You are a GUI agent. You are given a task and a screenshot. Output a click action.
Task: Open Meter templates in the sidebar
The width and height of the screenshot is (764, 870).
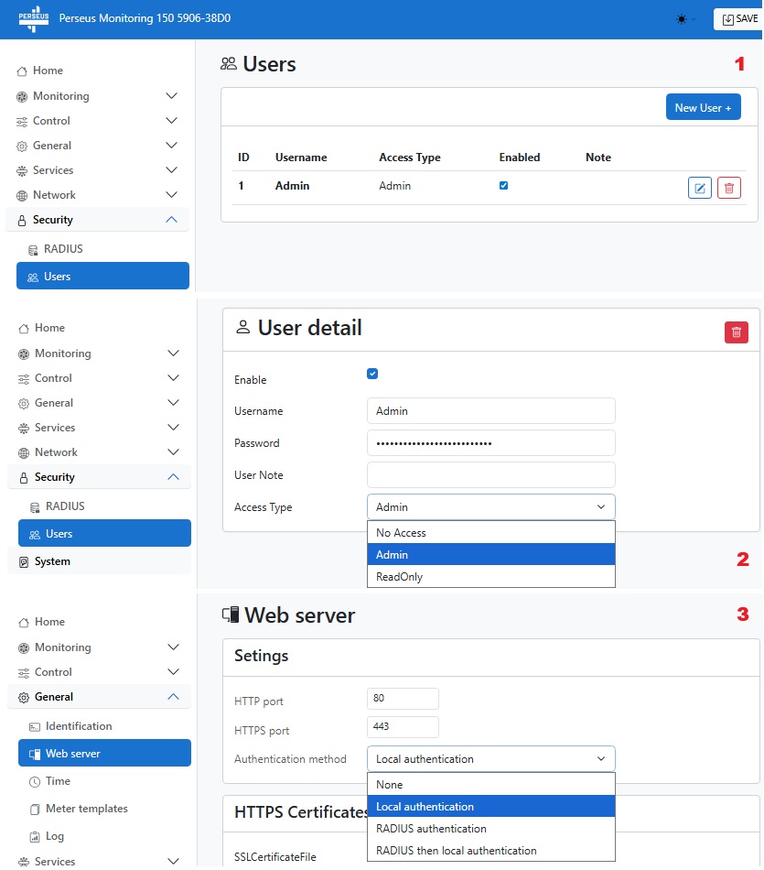click(x=86, y=809)
